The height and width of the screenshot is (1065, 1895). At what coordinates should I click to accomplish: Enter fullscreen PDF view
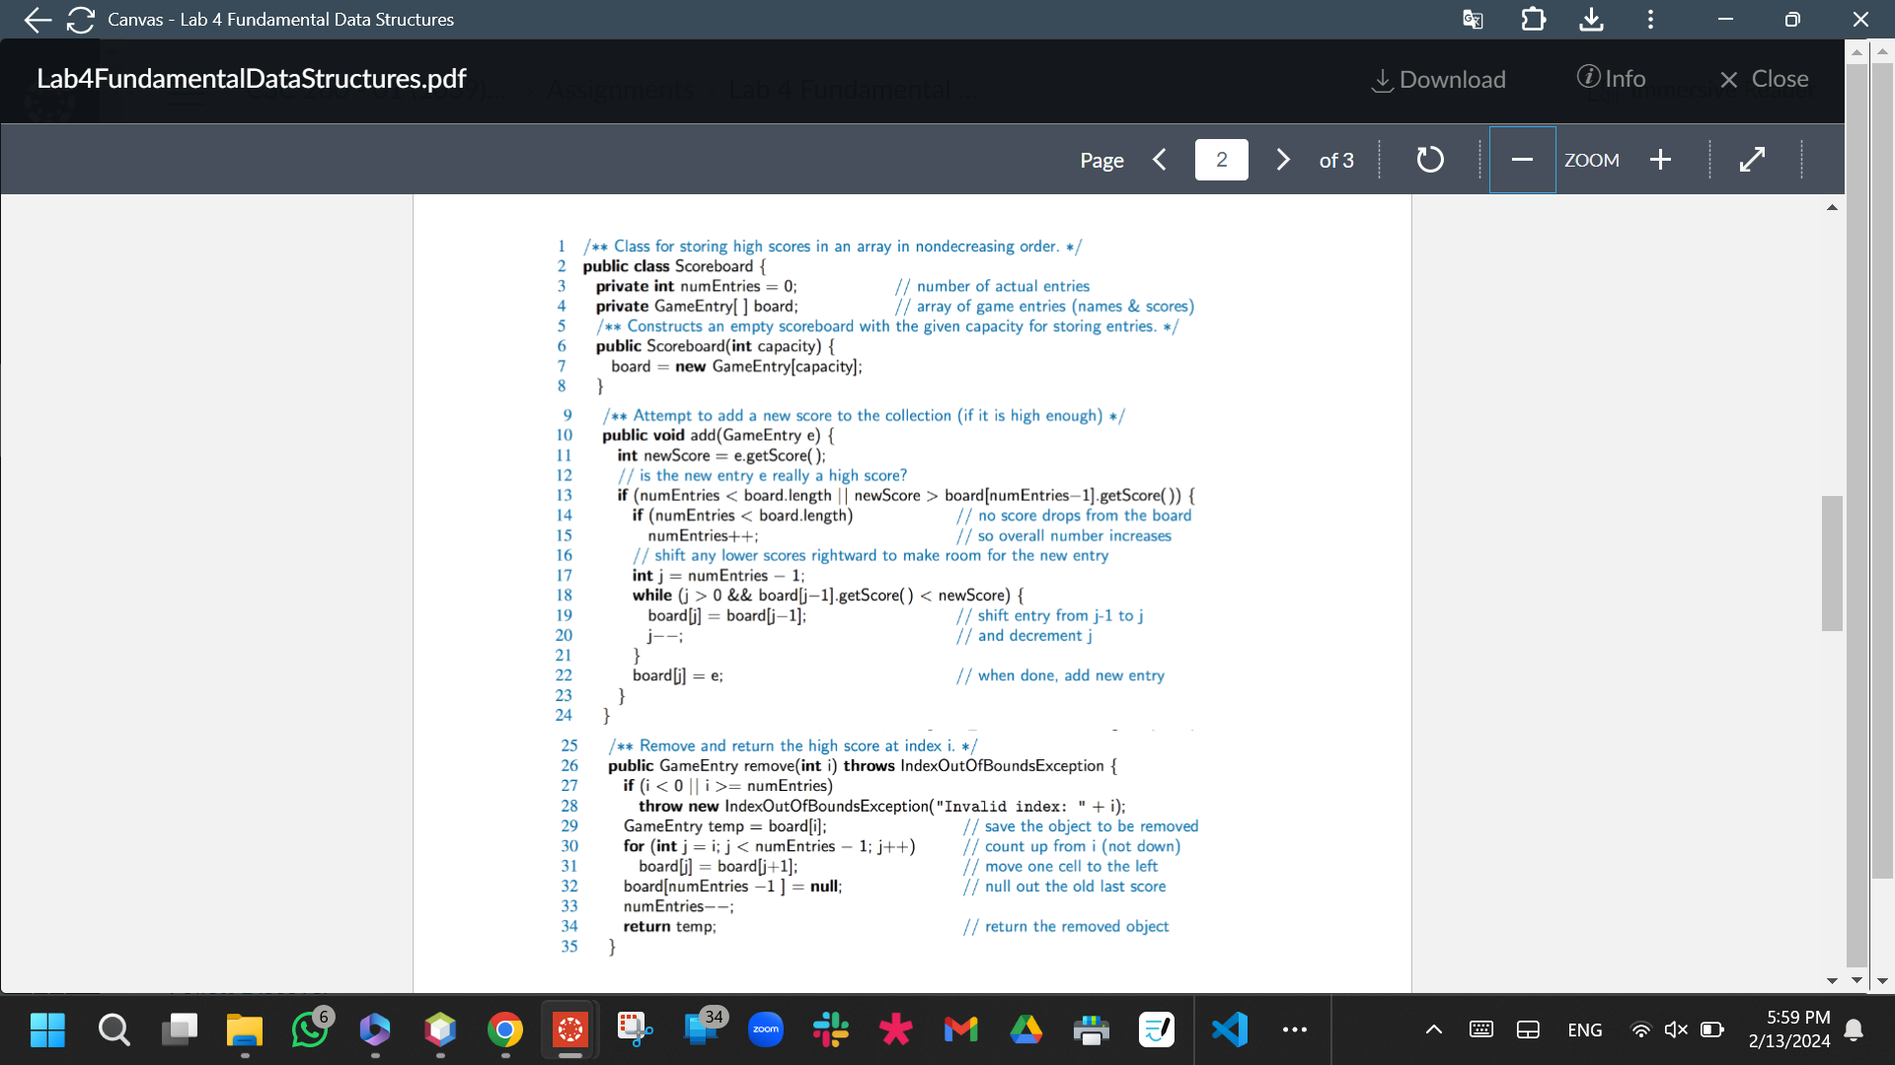pyautogui.click(x=1754, y=159)
